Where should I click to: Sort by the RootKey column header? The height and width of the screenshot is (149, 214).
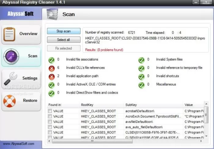101,105
